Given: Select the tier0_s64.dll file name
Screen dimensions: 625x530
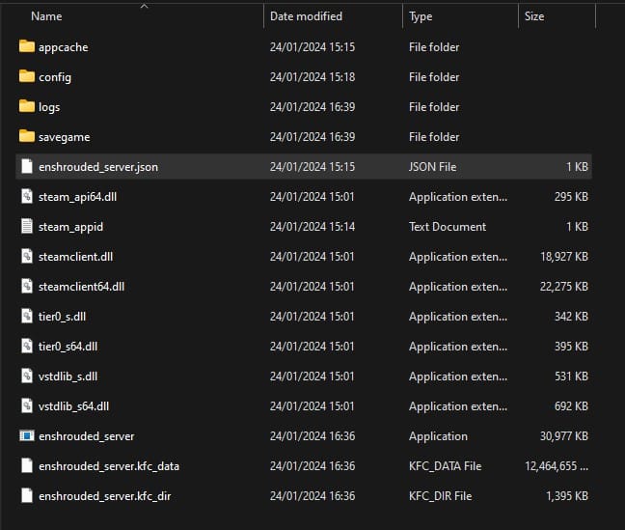Looking at the screenshot, I should tap(68, 347).
